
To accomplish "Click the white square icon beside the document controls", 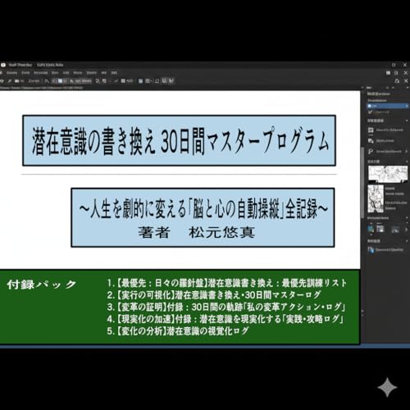I will [388, 73].
